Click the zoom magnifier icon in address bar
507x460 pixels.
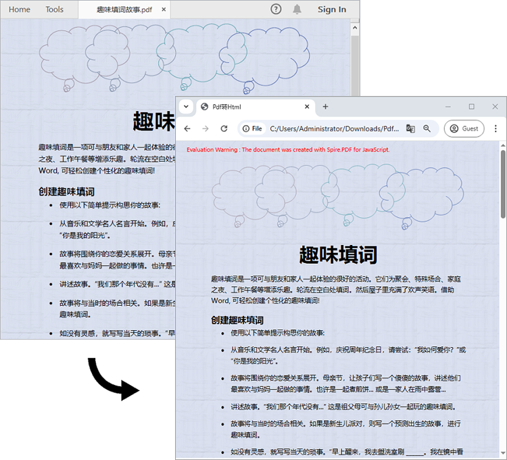point(427,129)
